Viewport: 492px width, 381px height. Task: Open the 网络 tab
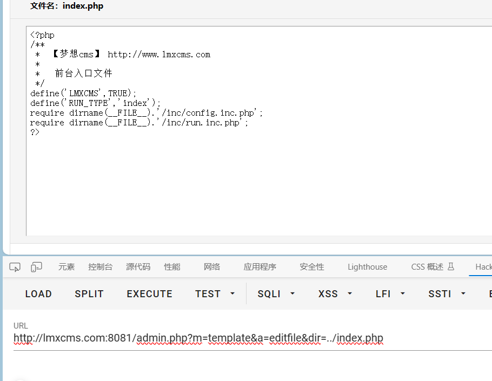tap(212, 267)
